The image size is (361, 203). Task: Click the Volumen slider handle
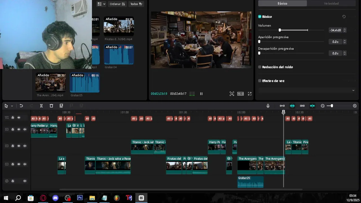coord(280,30)
